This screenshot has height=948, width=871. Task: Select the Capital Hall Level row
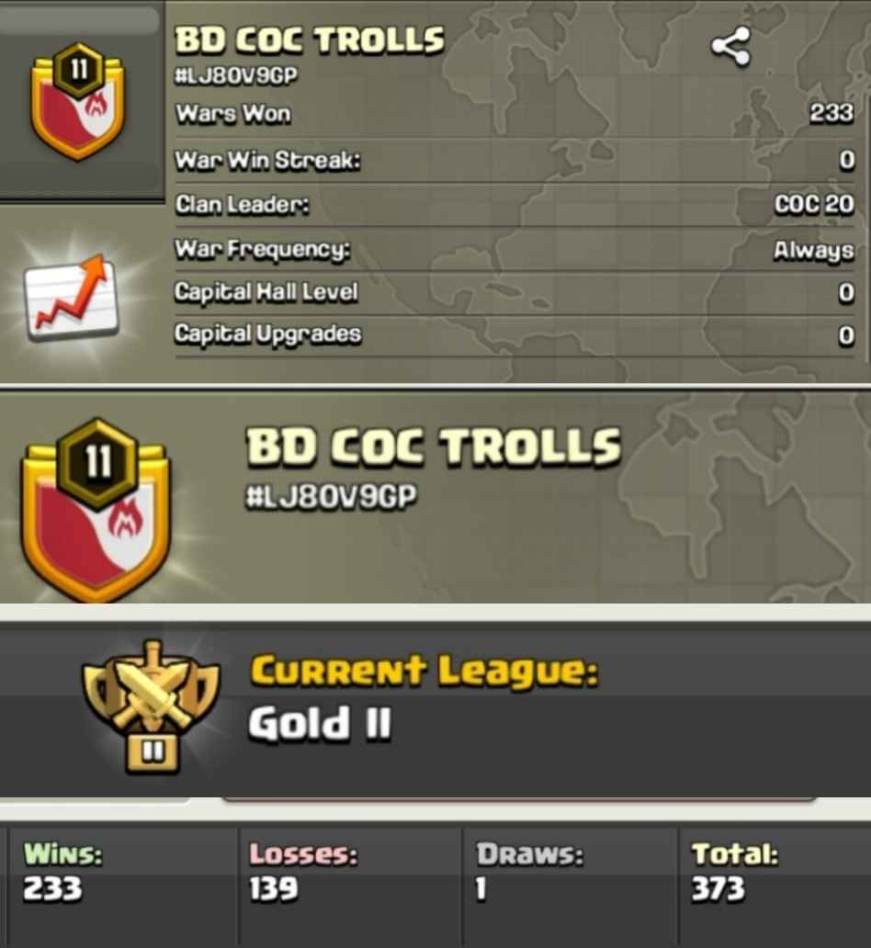pyautogui.click(x=515, y=293)
